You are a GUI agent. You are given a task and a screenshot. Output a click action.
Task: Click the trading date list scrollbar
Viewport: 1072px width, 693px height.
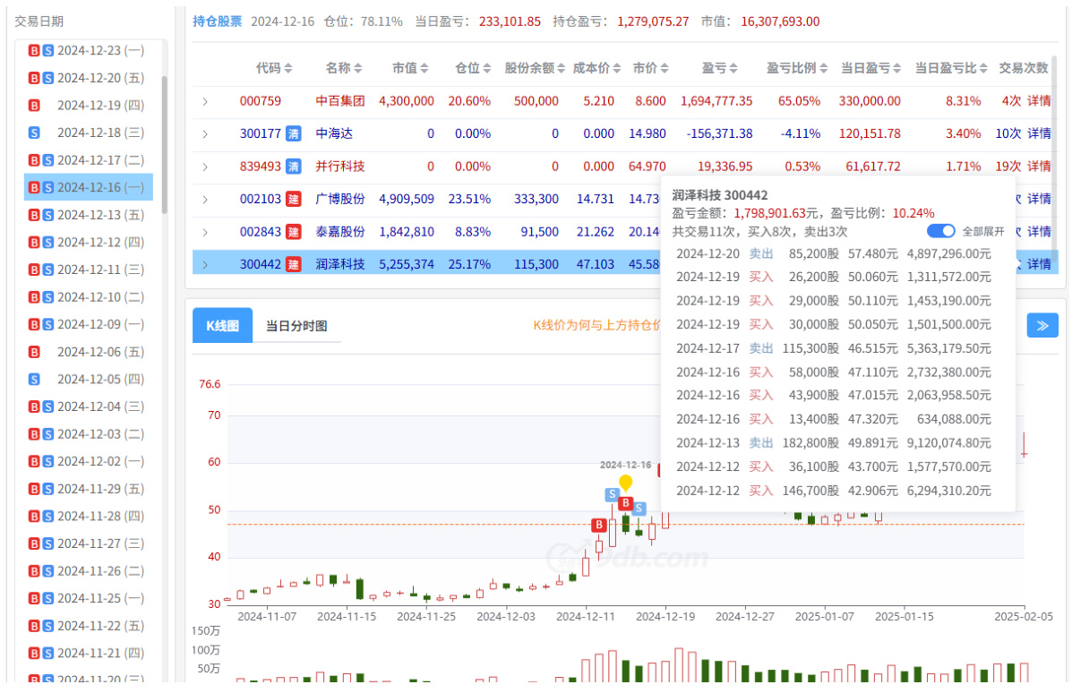click(x=164, y=143)
